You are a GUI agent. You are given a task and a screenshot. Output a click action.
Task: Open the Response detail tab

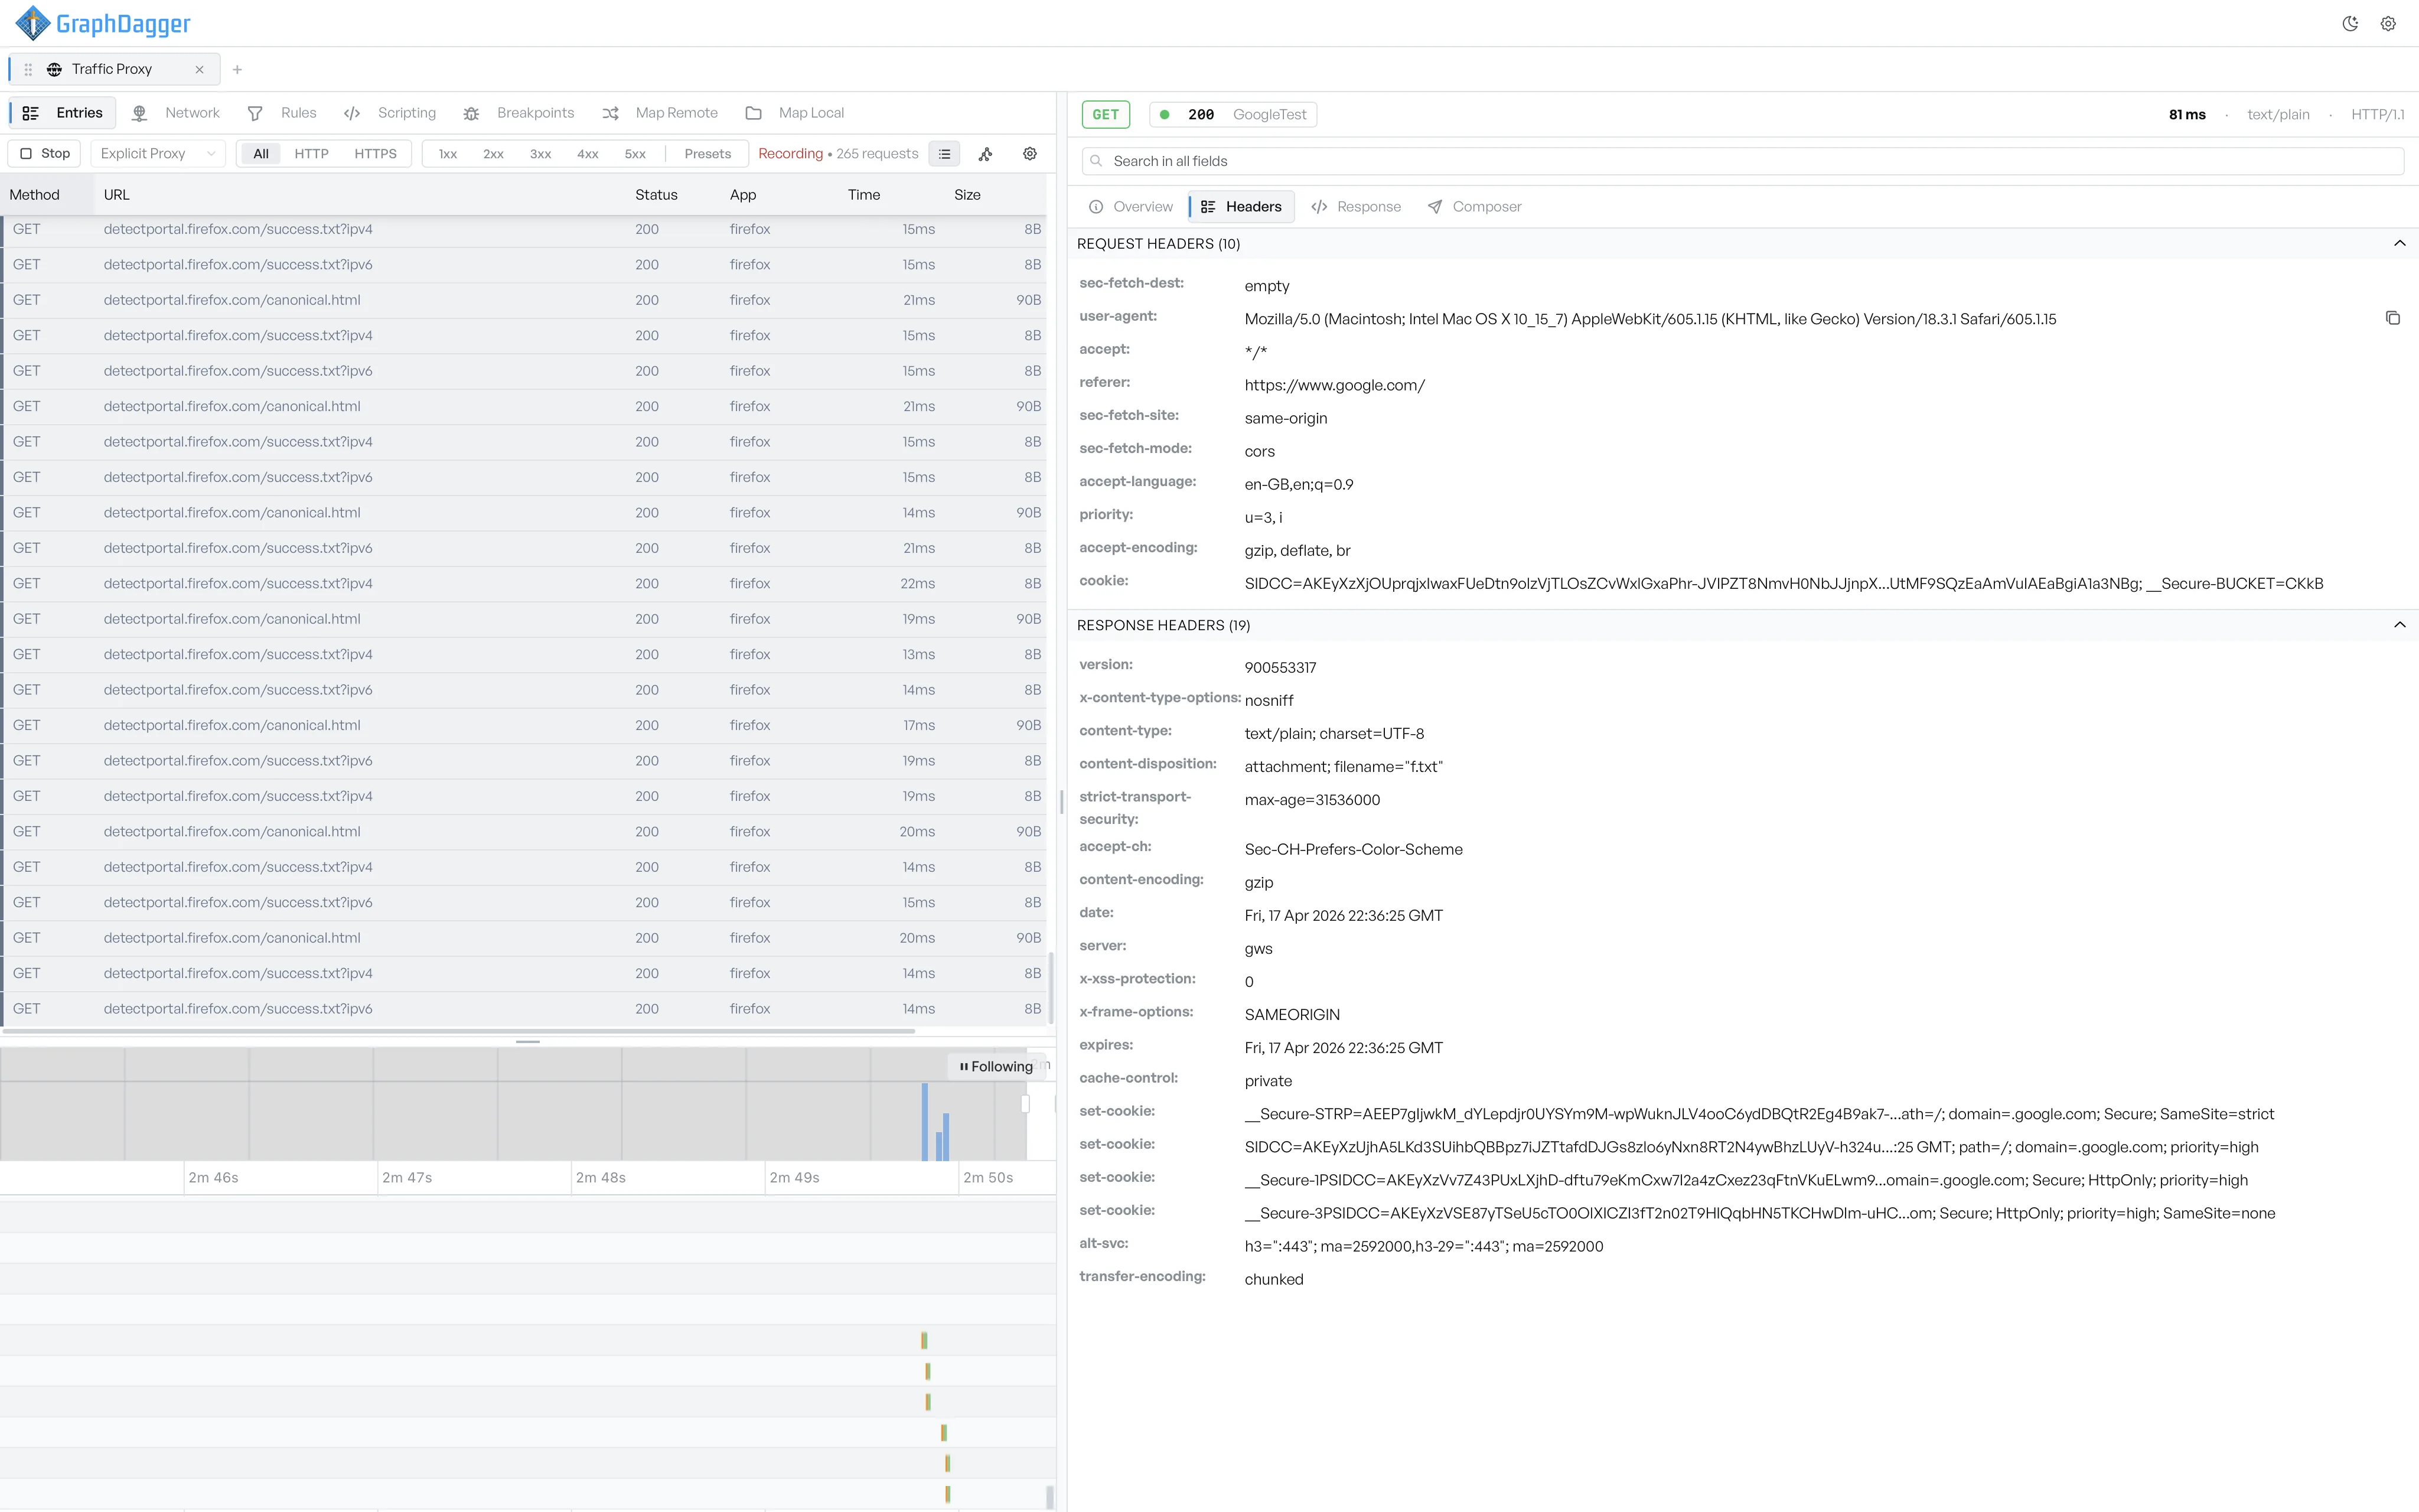coord(1357,207)
